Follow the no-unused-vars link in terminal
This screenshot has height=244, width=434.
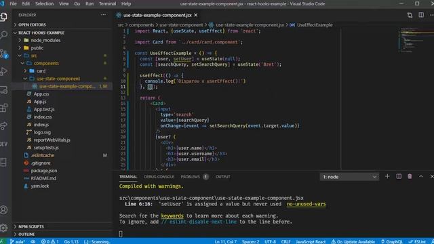(x=306, y=204)
